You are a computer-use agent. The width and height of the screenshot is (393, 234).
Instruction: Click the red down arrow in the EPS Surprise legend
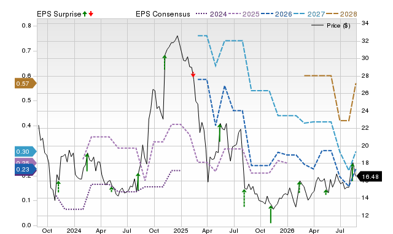(91, 14)
